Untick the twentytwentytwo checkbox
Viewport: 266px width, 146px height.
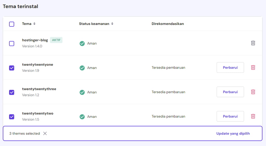11,116
